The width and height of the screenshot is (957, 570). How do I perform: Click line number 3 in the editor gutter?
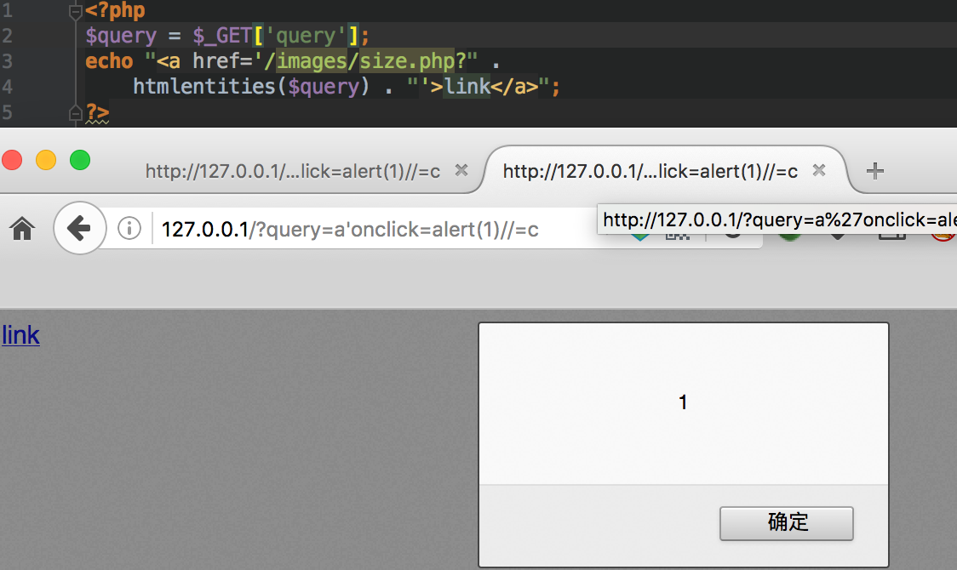8,61
